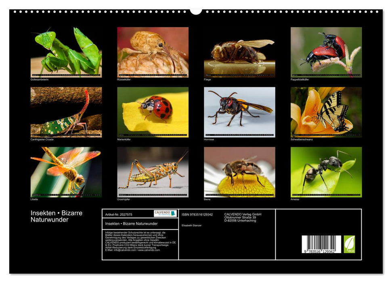The image size is (392, 283).
Task: Select the Rüsselkäfer weevil image
Action: point(153,51)
